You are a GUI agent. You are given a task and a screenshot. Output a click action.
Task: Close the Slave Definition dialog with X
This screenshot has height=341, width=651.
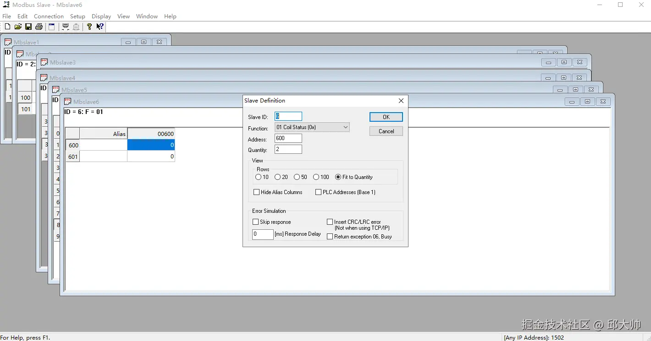coord(401,101)
